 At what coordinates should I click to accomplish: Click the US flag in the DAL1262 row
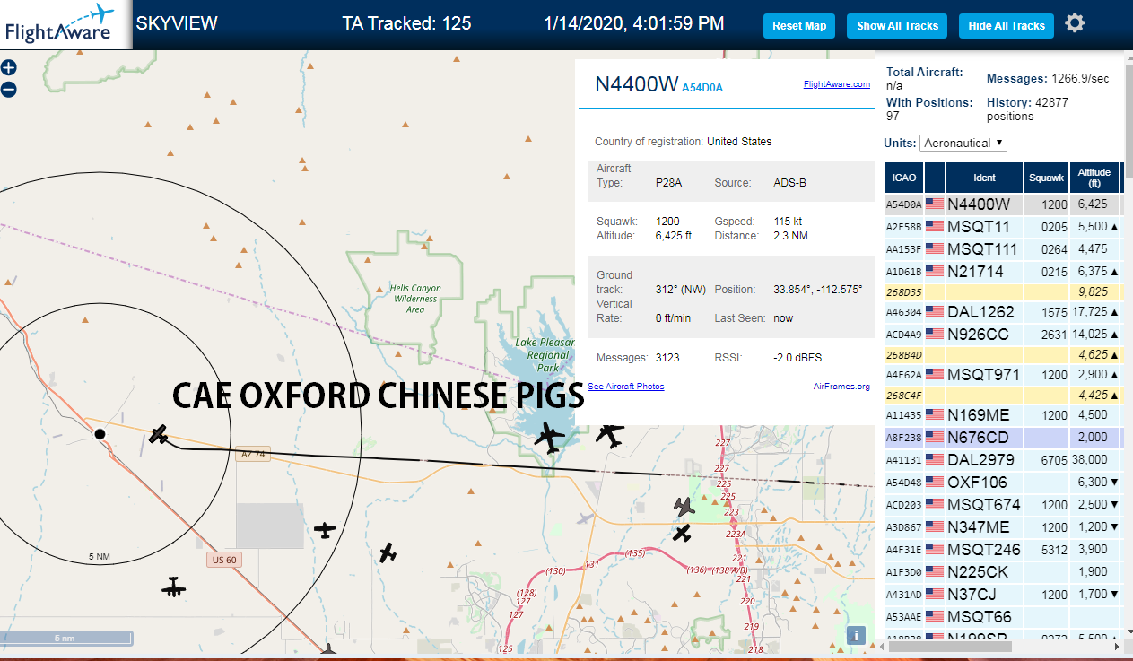(935, 312)
